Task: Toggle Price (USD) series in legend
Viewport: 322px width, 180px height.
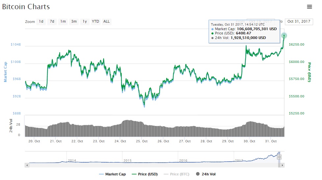Action: coord(145,174)
